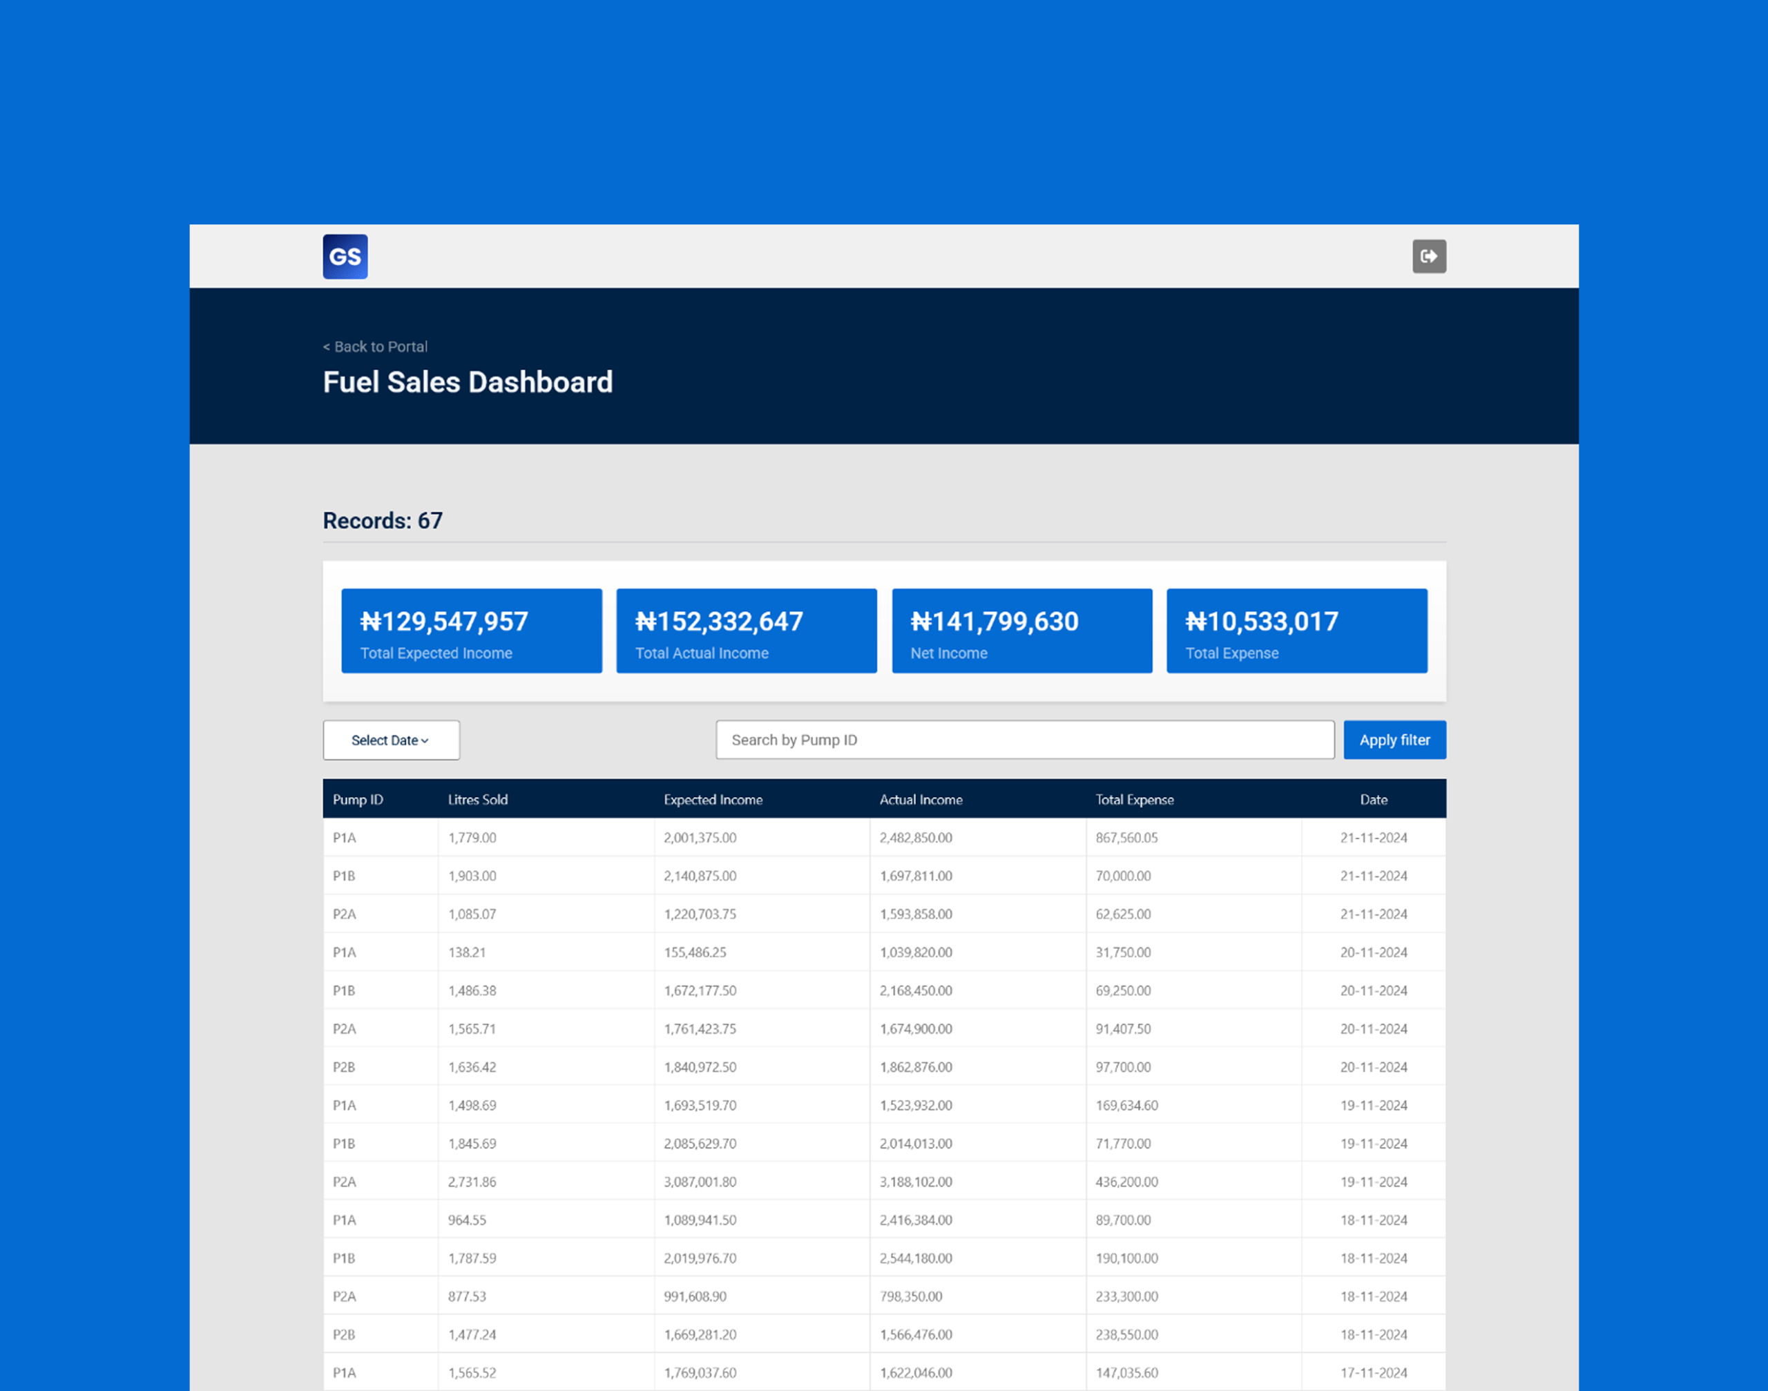Click the Total Actual Income card
Screen dimensions: 1768x1391
746,631
